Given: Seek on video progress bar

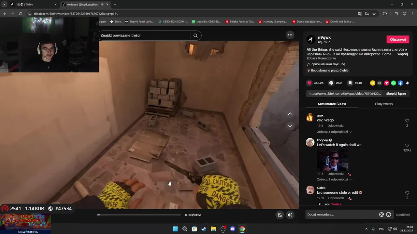Looking at the screenshot, I should click(x=139, y=215).
